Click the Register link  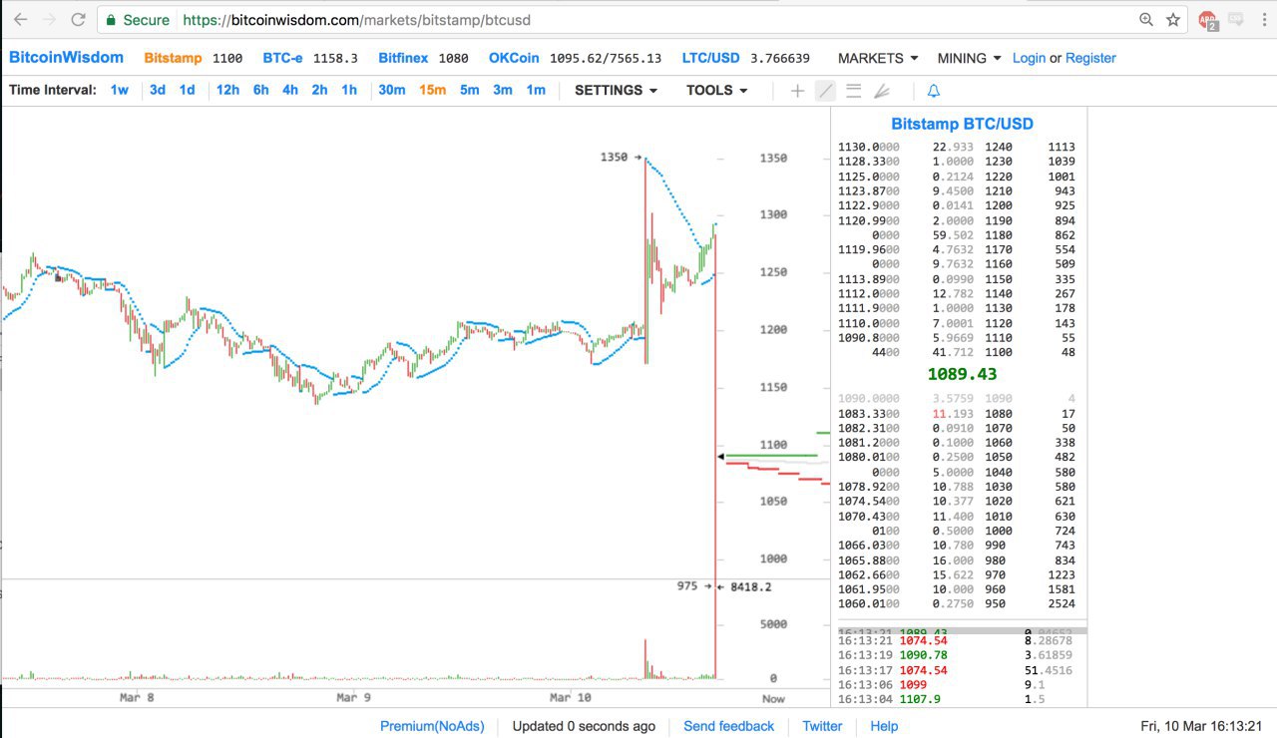(x=1090, y=58)
